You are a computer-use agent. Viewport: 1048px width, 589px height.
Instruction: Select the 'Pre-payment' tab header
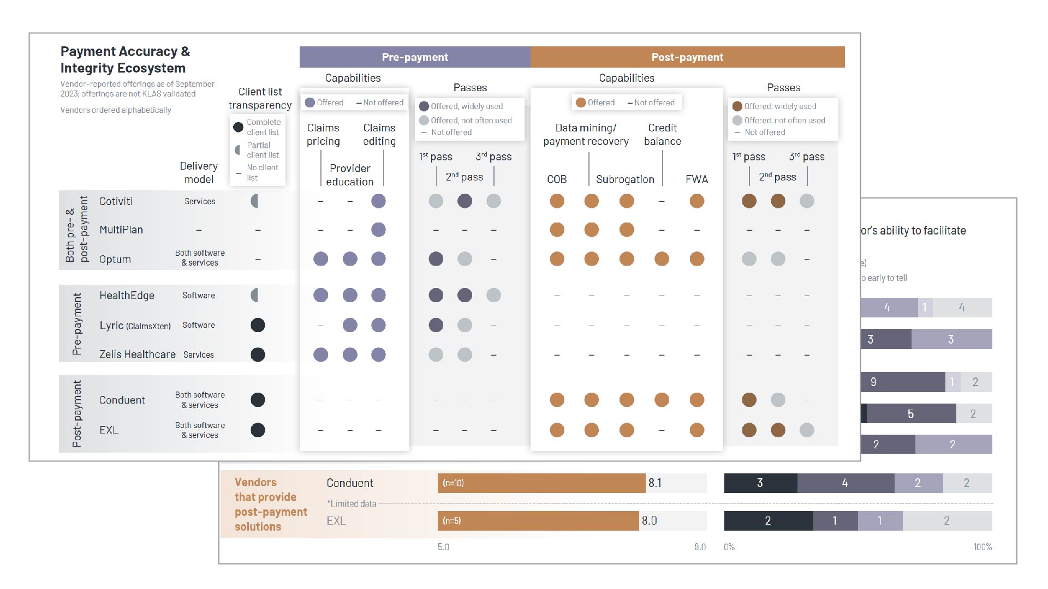418,56
